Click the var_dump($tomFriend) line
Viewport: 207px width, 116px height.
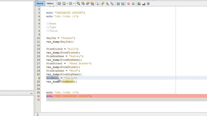click(63, 53)
